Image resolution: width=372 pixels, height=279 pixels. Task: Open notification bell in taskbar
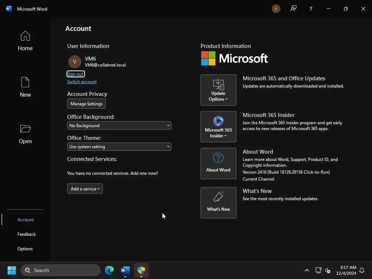click(x=362, y=270)
